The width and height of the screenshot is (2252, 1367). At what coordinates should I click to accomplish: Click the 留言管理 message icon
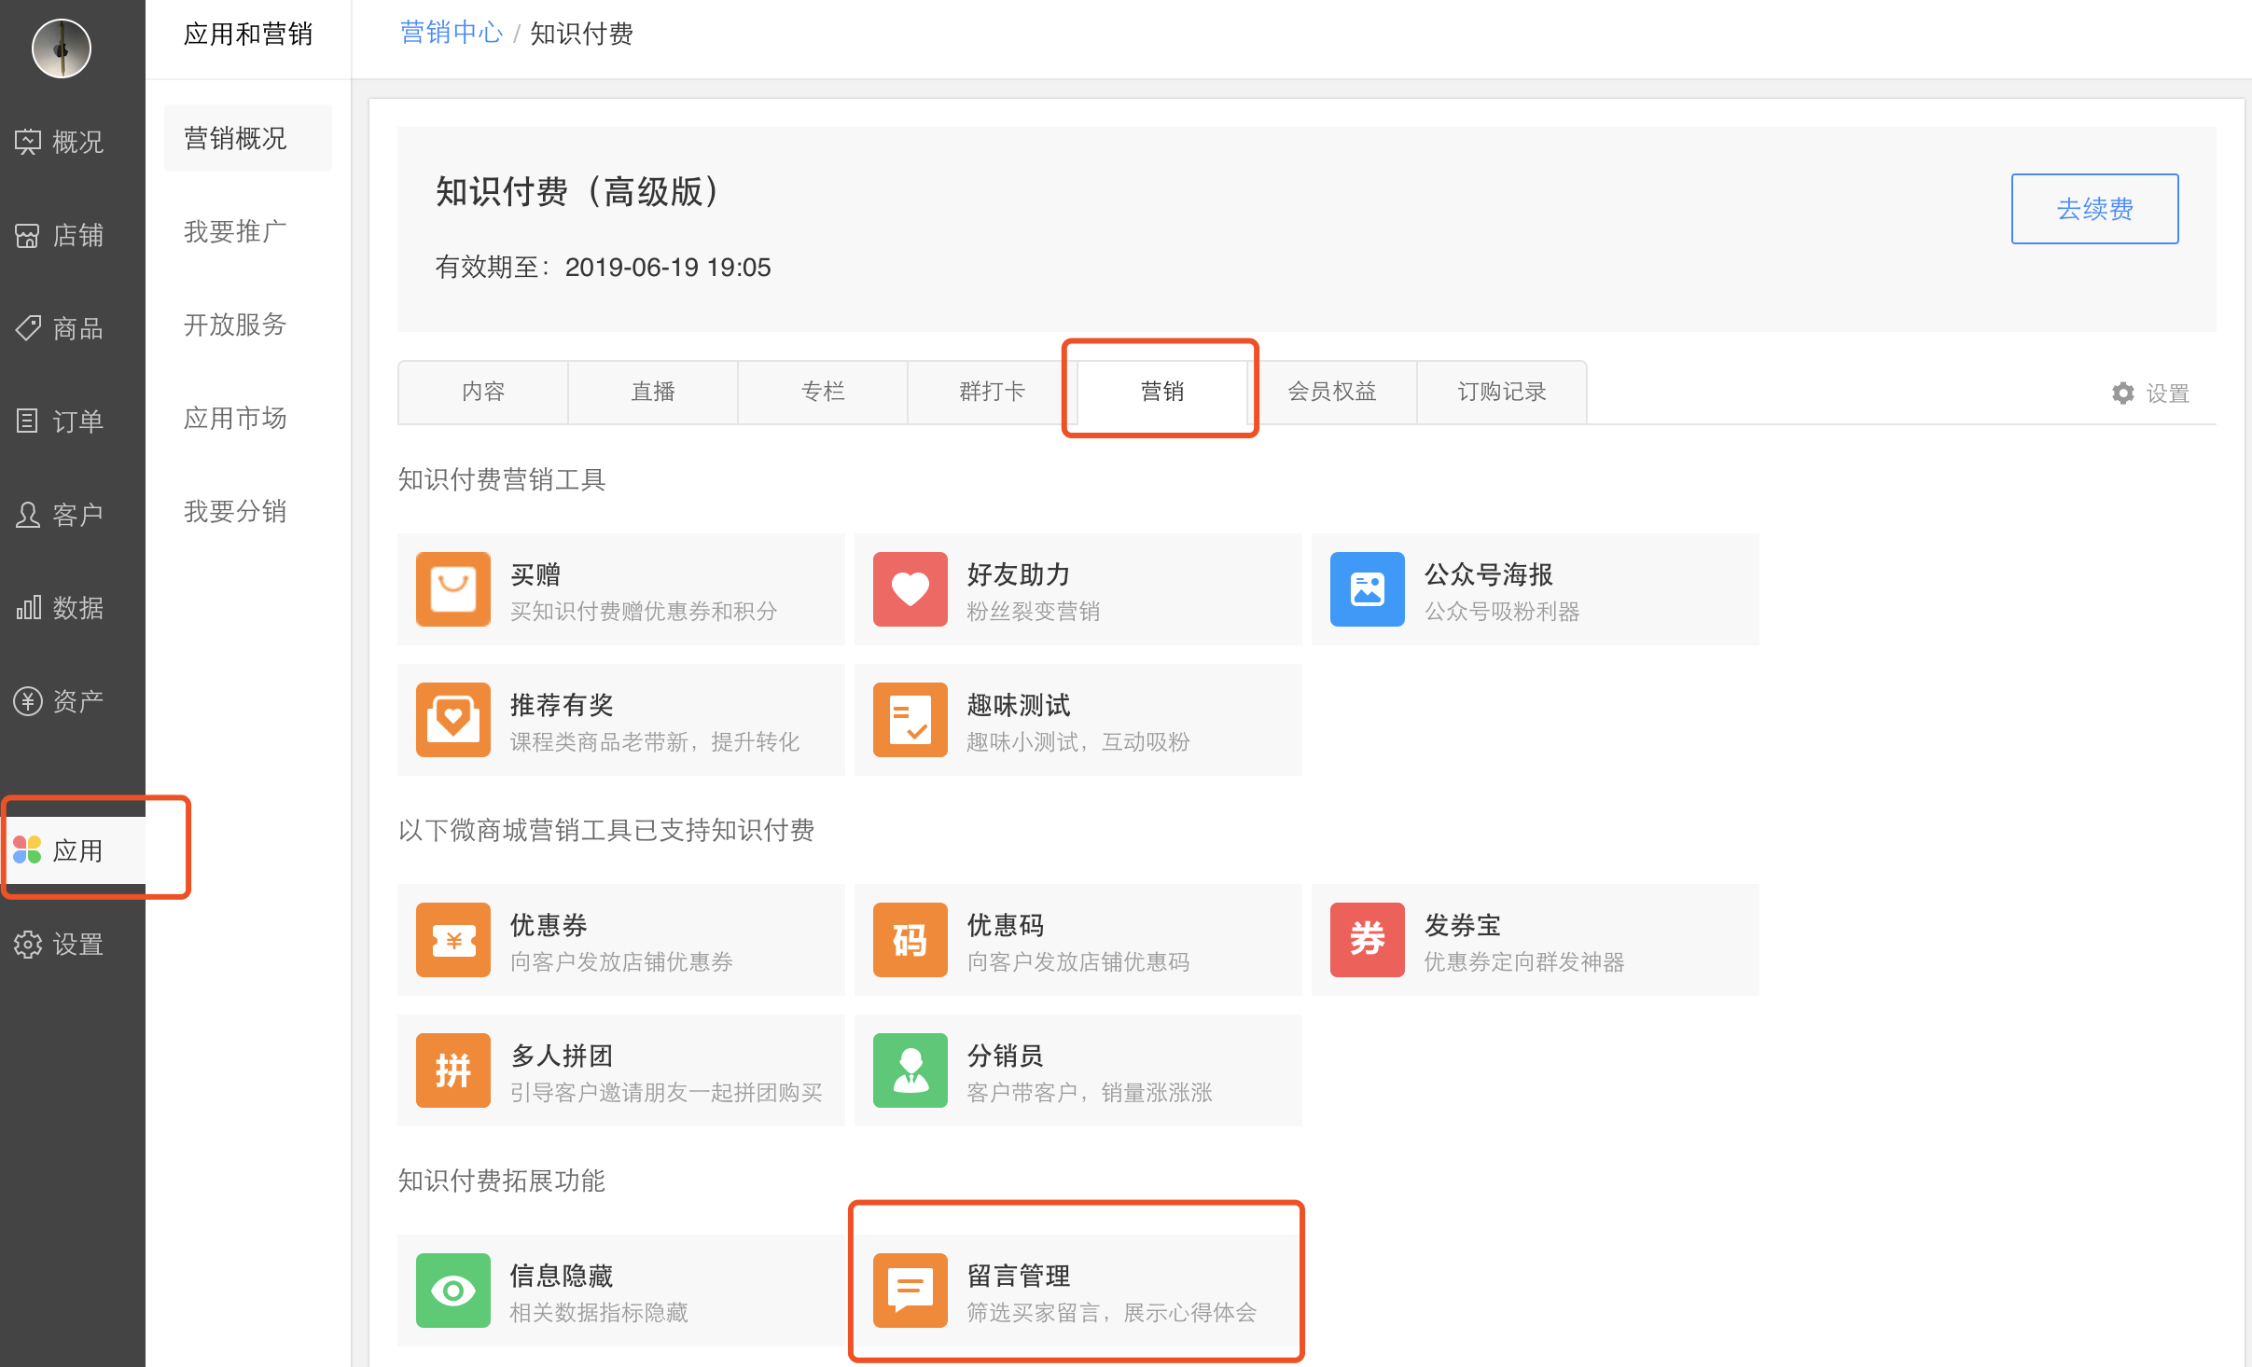pos(910,1290)
